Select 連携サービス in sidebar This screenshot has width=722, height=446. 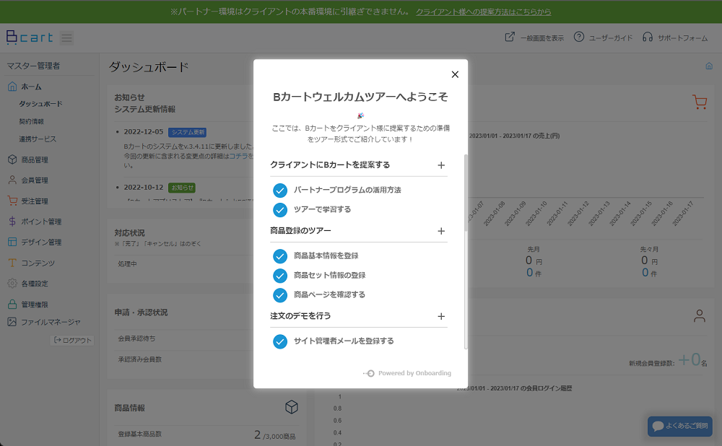38,139
